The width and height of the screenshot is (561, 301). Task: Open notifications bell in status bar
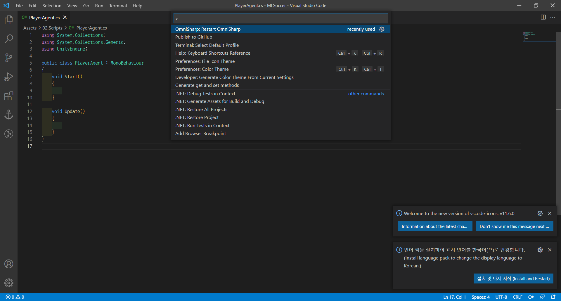click(x=553, y=297)
